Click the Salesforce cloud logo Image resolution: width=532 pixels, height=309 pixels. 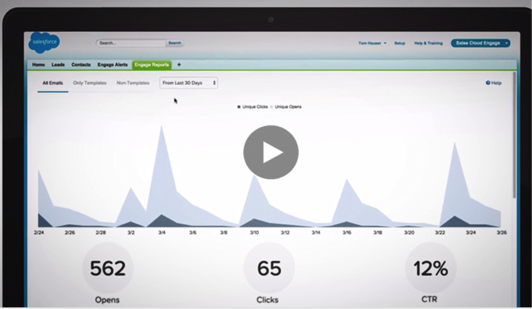click(x=44, y=43)
